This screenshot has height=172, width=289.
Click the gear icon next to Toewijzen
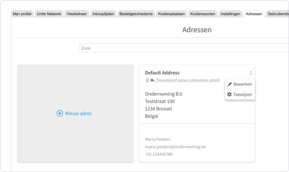[229, 94]
